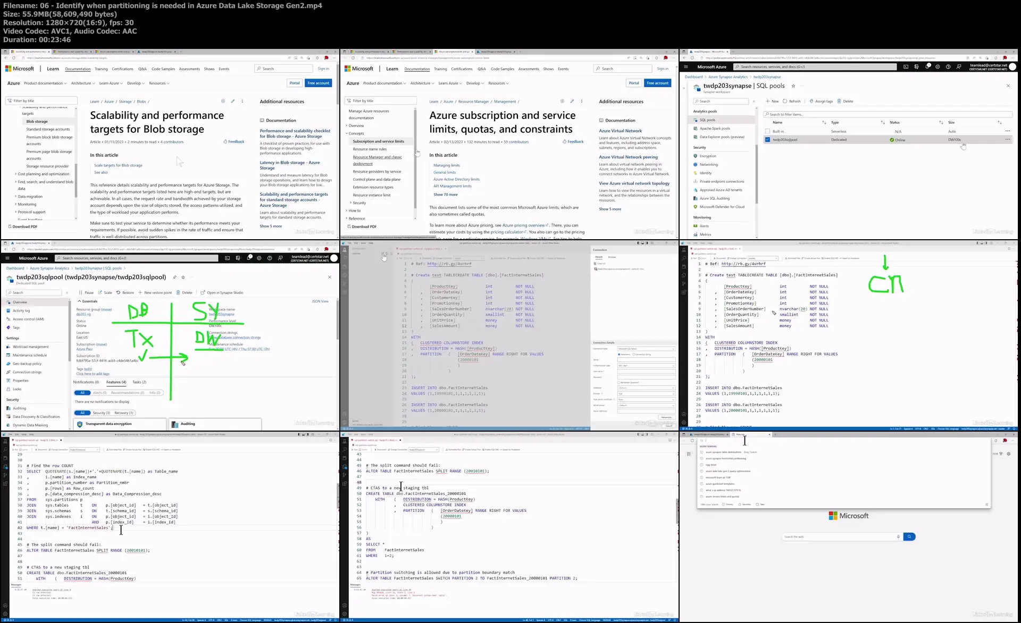Open Cloud Shell on twdp203sqlpool overview page
Screen dimensions: 1021x623
[227, 258]
